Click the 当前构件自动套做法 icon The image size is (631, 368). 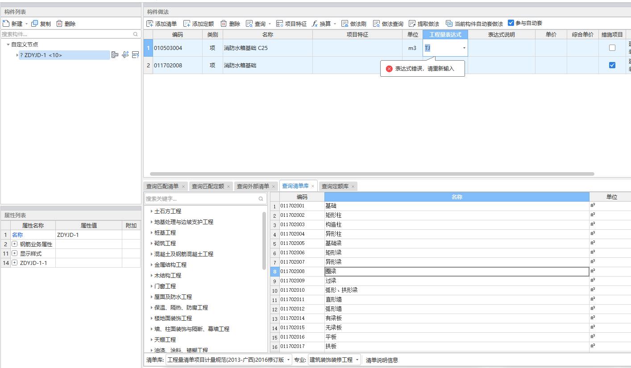449,24
